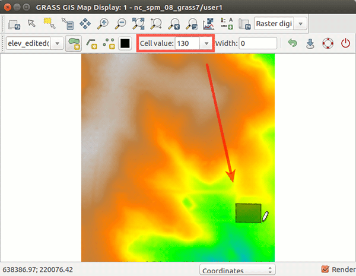This screenshot has height=276, width=356.
Task: Open the Cell value dropdown arrow
Action: [x=206, y=44]
